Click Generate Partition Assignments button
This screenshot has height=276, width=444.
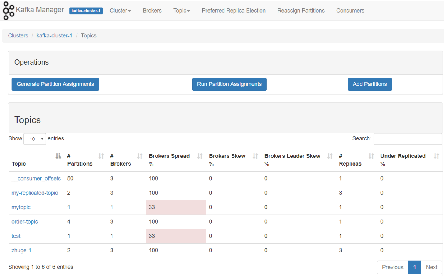tap(55, 84)
